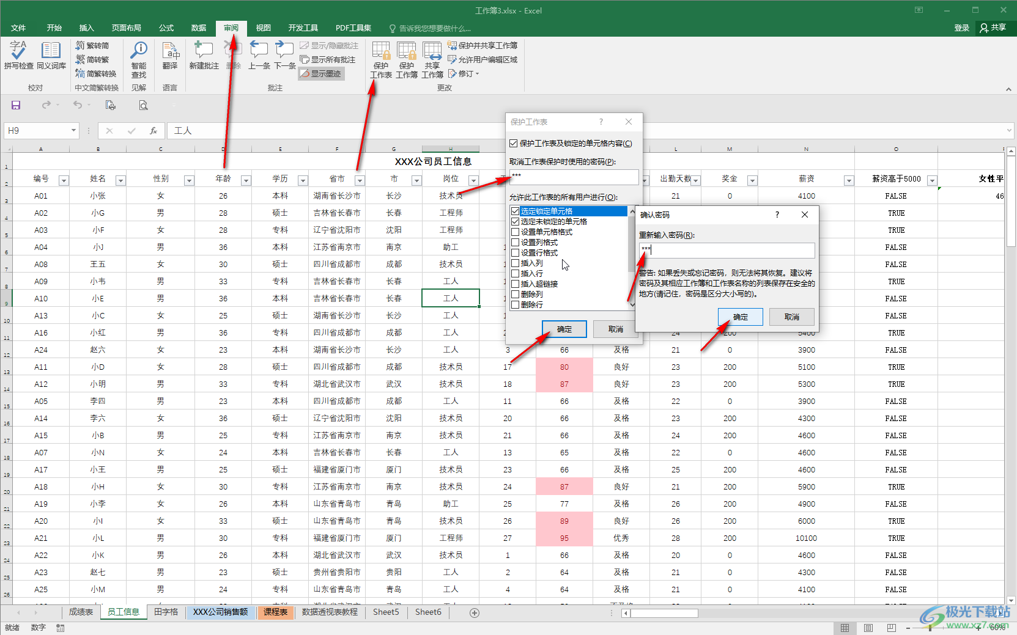The height and width of the screenshot is (635, 1017).
Task: Convert Traditional to Simplified Chinese
Action: [92, 46]
